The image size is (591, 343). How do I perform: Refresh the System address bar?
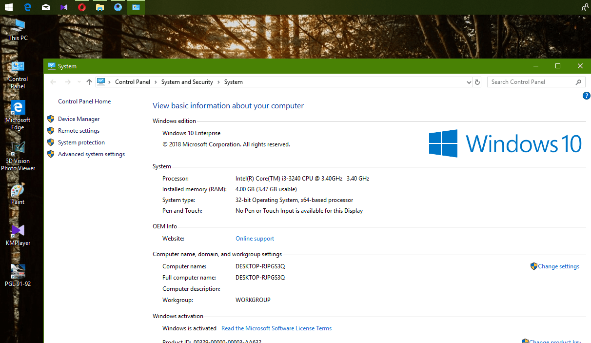click(x=477, y=82)
